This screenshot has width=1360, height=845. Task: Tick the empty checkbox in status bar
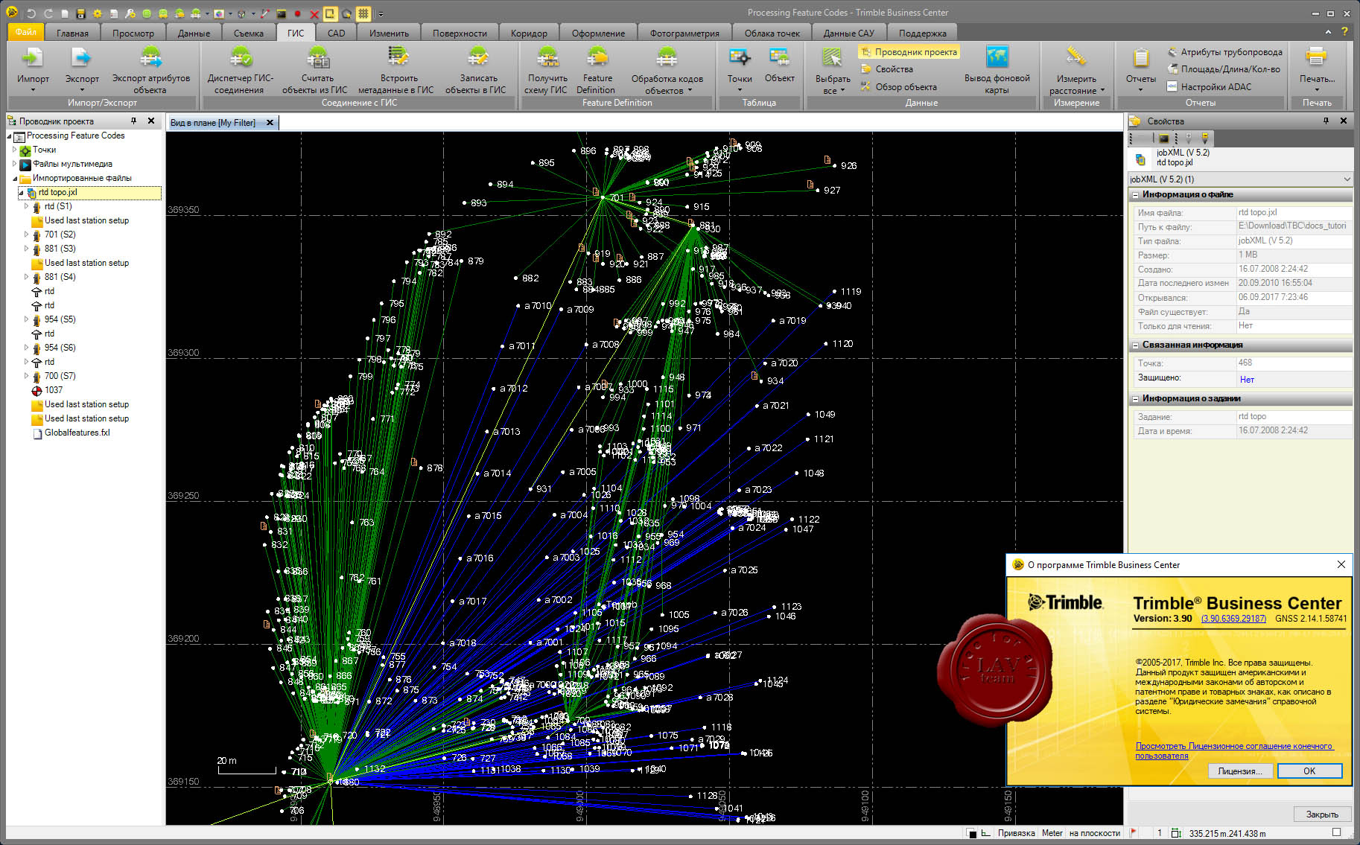pos(1336,832)
